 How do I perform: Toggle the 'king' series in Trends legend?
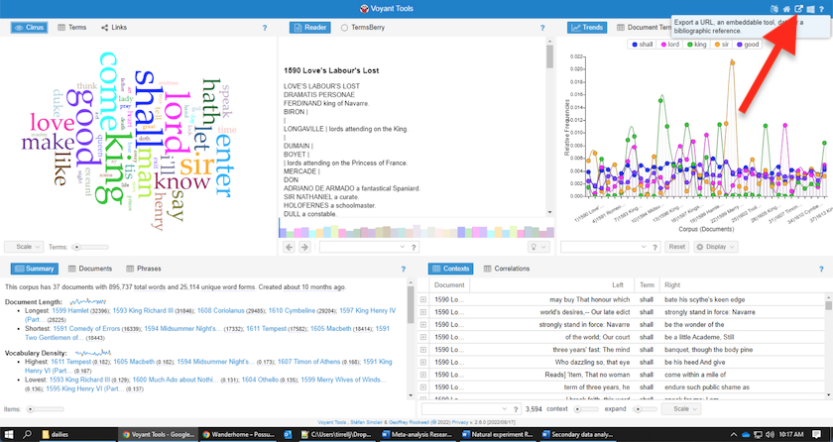click(696, 45)
